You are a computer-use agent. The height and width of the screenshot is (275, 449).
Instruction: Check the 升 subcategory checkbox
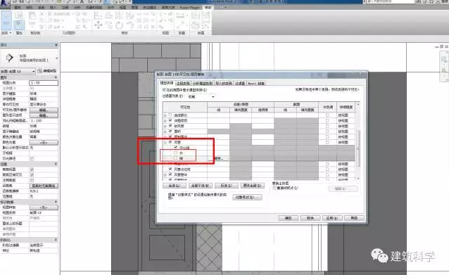coord(175,153)
